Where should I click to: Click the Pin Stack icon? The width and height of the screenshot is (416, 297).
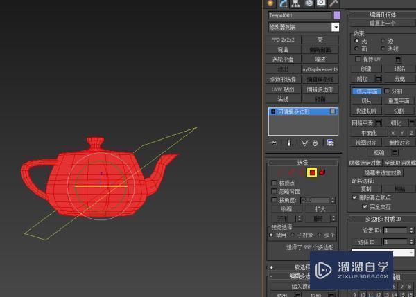[x=273, y=143]
